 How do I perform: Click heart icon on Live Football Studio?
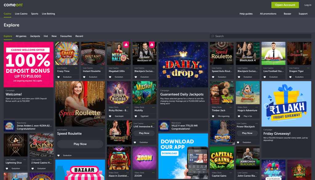[265, 77]
